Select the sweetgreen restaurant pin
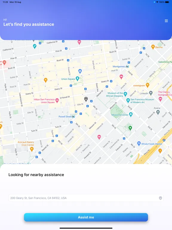Screen dimensions: 172x230 148,85
